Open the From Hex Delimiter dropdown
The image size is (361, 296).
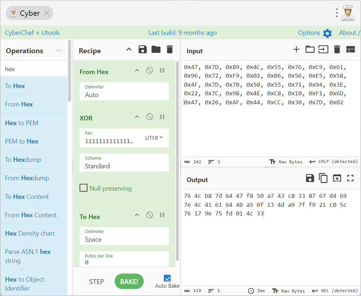[x=124, y=91]
